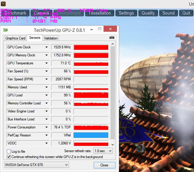Click the GPU Temperature history graph
The width and height of the screenshot is (194, 172).
(x=91, y=63)
